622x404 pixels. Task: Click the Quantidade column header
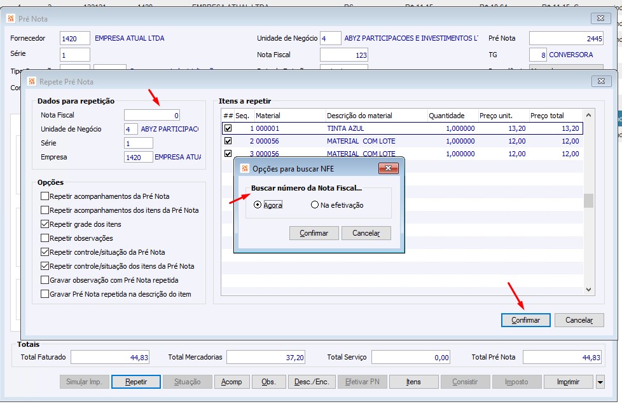point(453,116)
